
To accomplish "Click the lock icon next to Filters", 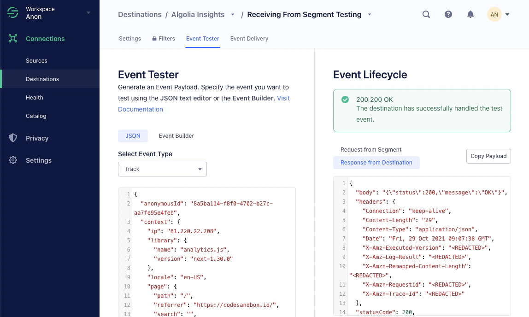I will pos(154,38).
